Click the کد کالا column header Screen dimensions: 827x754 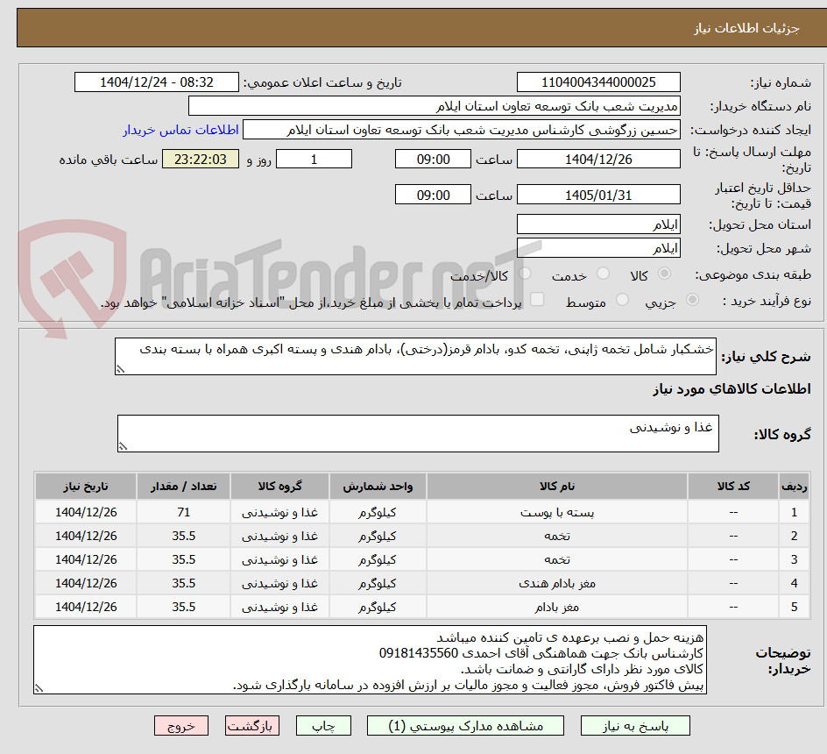(x=733, y=487)
